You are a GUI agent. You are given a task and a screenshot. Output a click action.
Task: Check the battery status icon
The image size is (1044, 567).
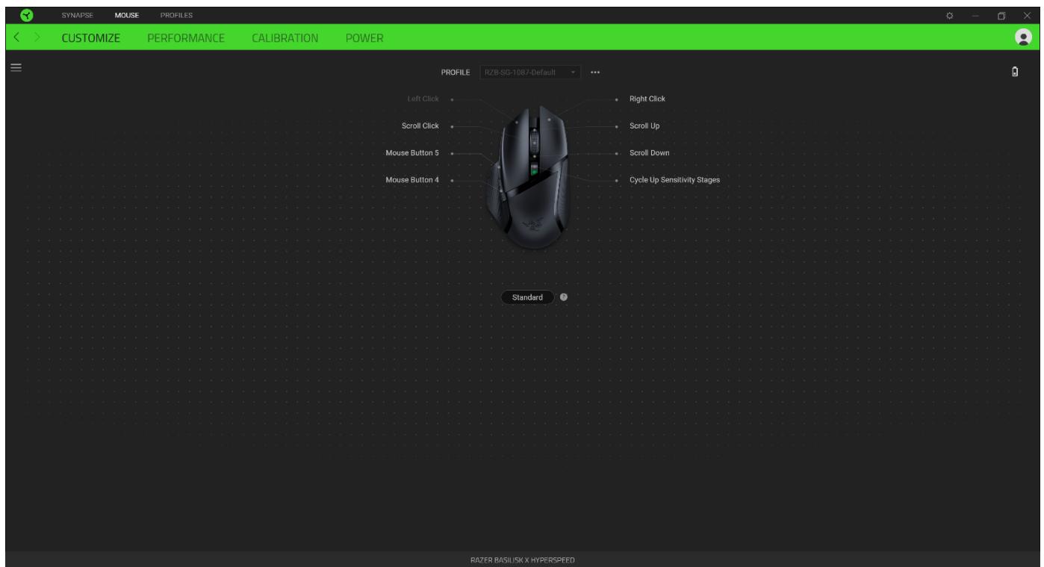pyautogui.click(x=1016, y=72)
